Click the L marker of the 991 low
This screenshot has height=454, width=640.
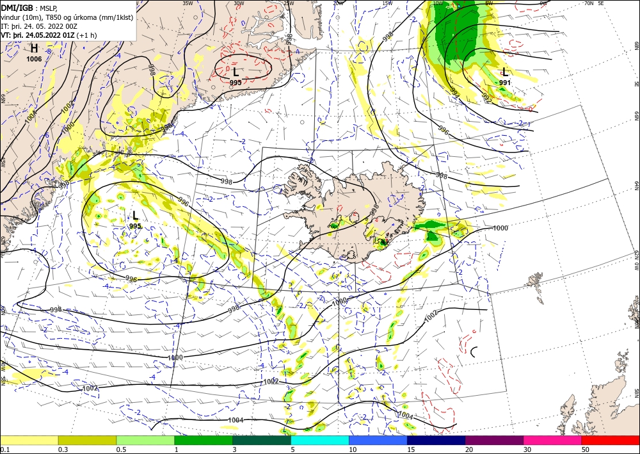coord(505,72)
